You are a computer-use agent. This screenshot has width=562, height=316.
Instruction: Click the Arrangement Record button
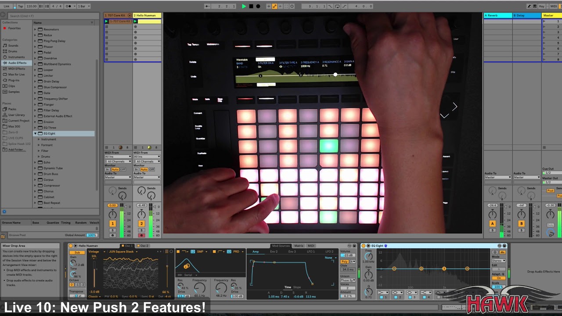point(258,6)
